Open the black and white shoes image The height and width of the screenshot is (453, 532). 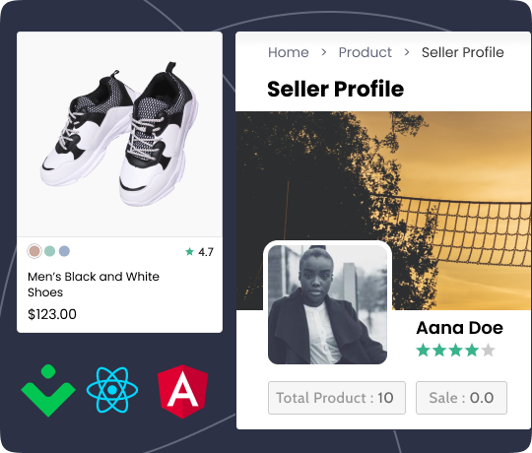tap(119, 134)
